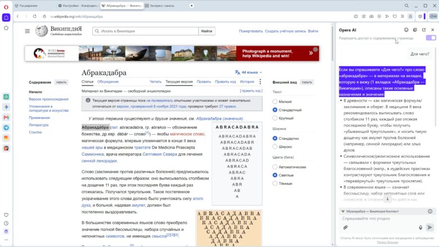439x247 pixels.
Task: Add page to bookmarks with heart icon
Action: coord(395,16)
